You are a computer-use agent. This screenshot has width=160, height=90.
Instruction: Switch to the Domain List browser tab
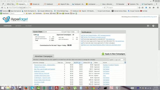tap(36, 4)
